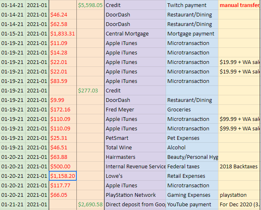Click the 2018 Backtaxes note cell
The image size is (261, 210).
click(x=240, y=166)
